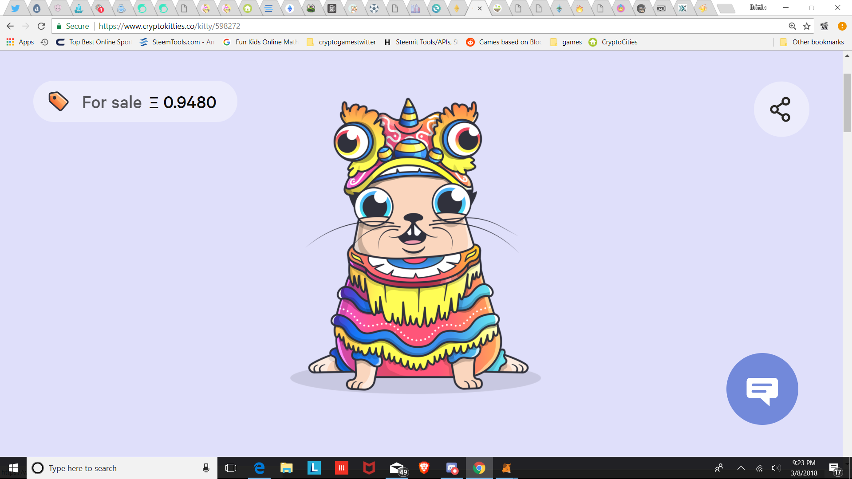Open the Windows Start menu

(13, 468)
